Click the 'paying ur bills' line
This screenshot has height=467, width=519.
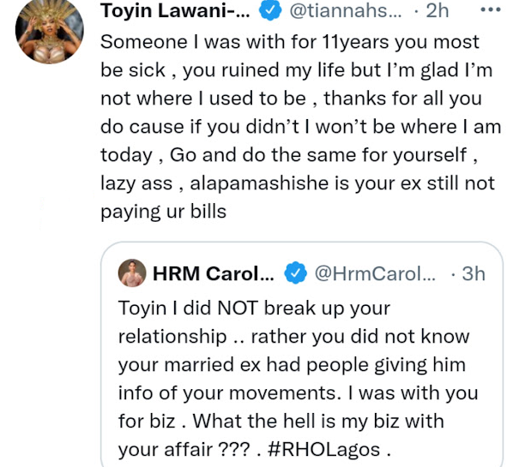coord(163,212)
